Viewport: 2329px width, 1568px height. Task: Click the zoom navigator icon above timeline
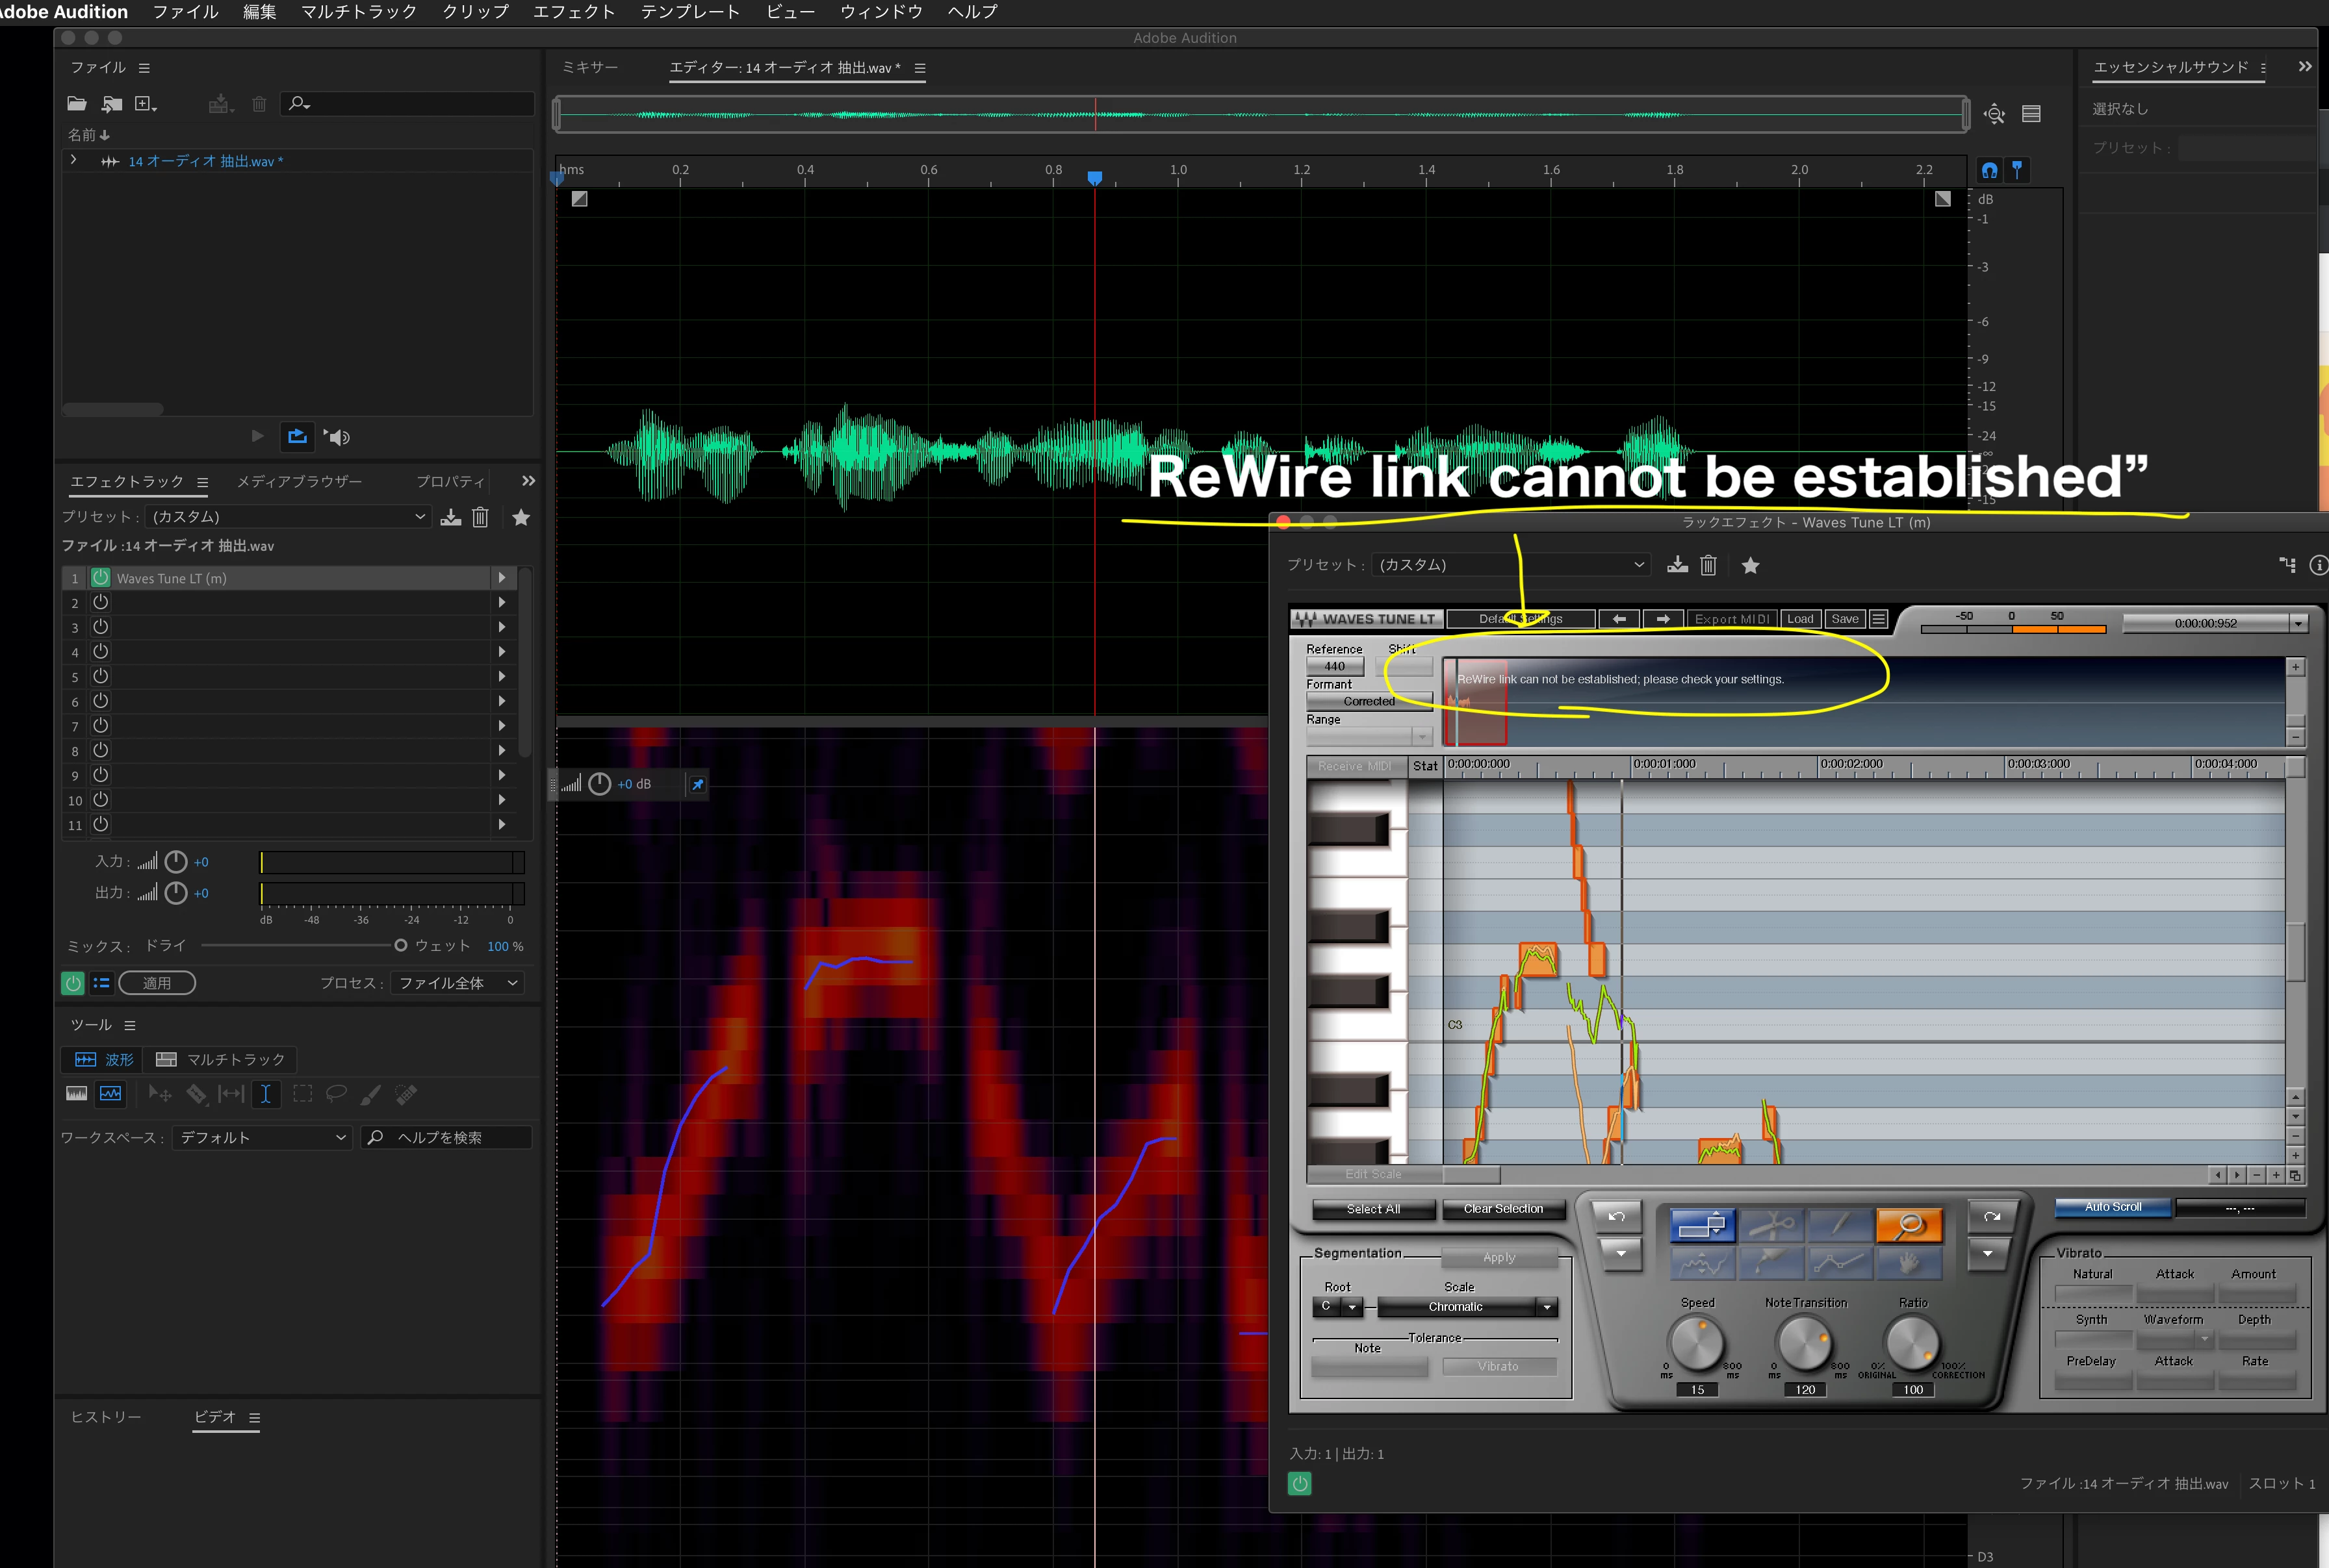tap(1994, 114)
